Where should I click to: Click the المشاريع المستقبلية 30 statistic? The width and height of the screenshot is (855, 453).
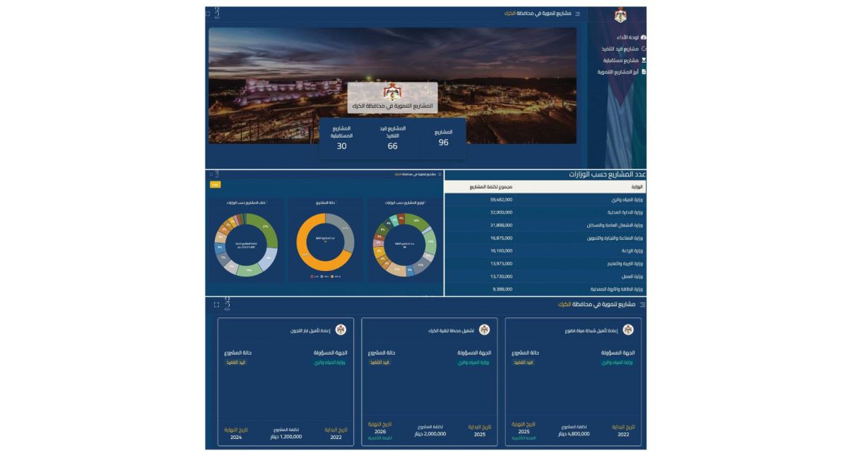341,138
